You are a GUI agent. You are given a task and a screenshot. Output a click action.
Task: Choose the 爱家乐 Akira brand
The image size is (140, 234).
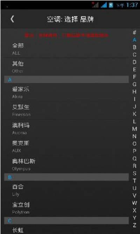click(66, 92)
